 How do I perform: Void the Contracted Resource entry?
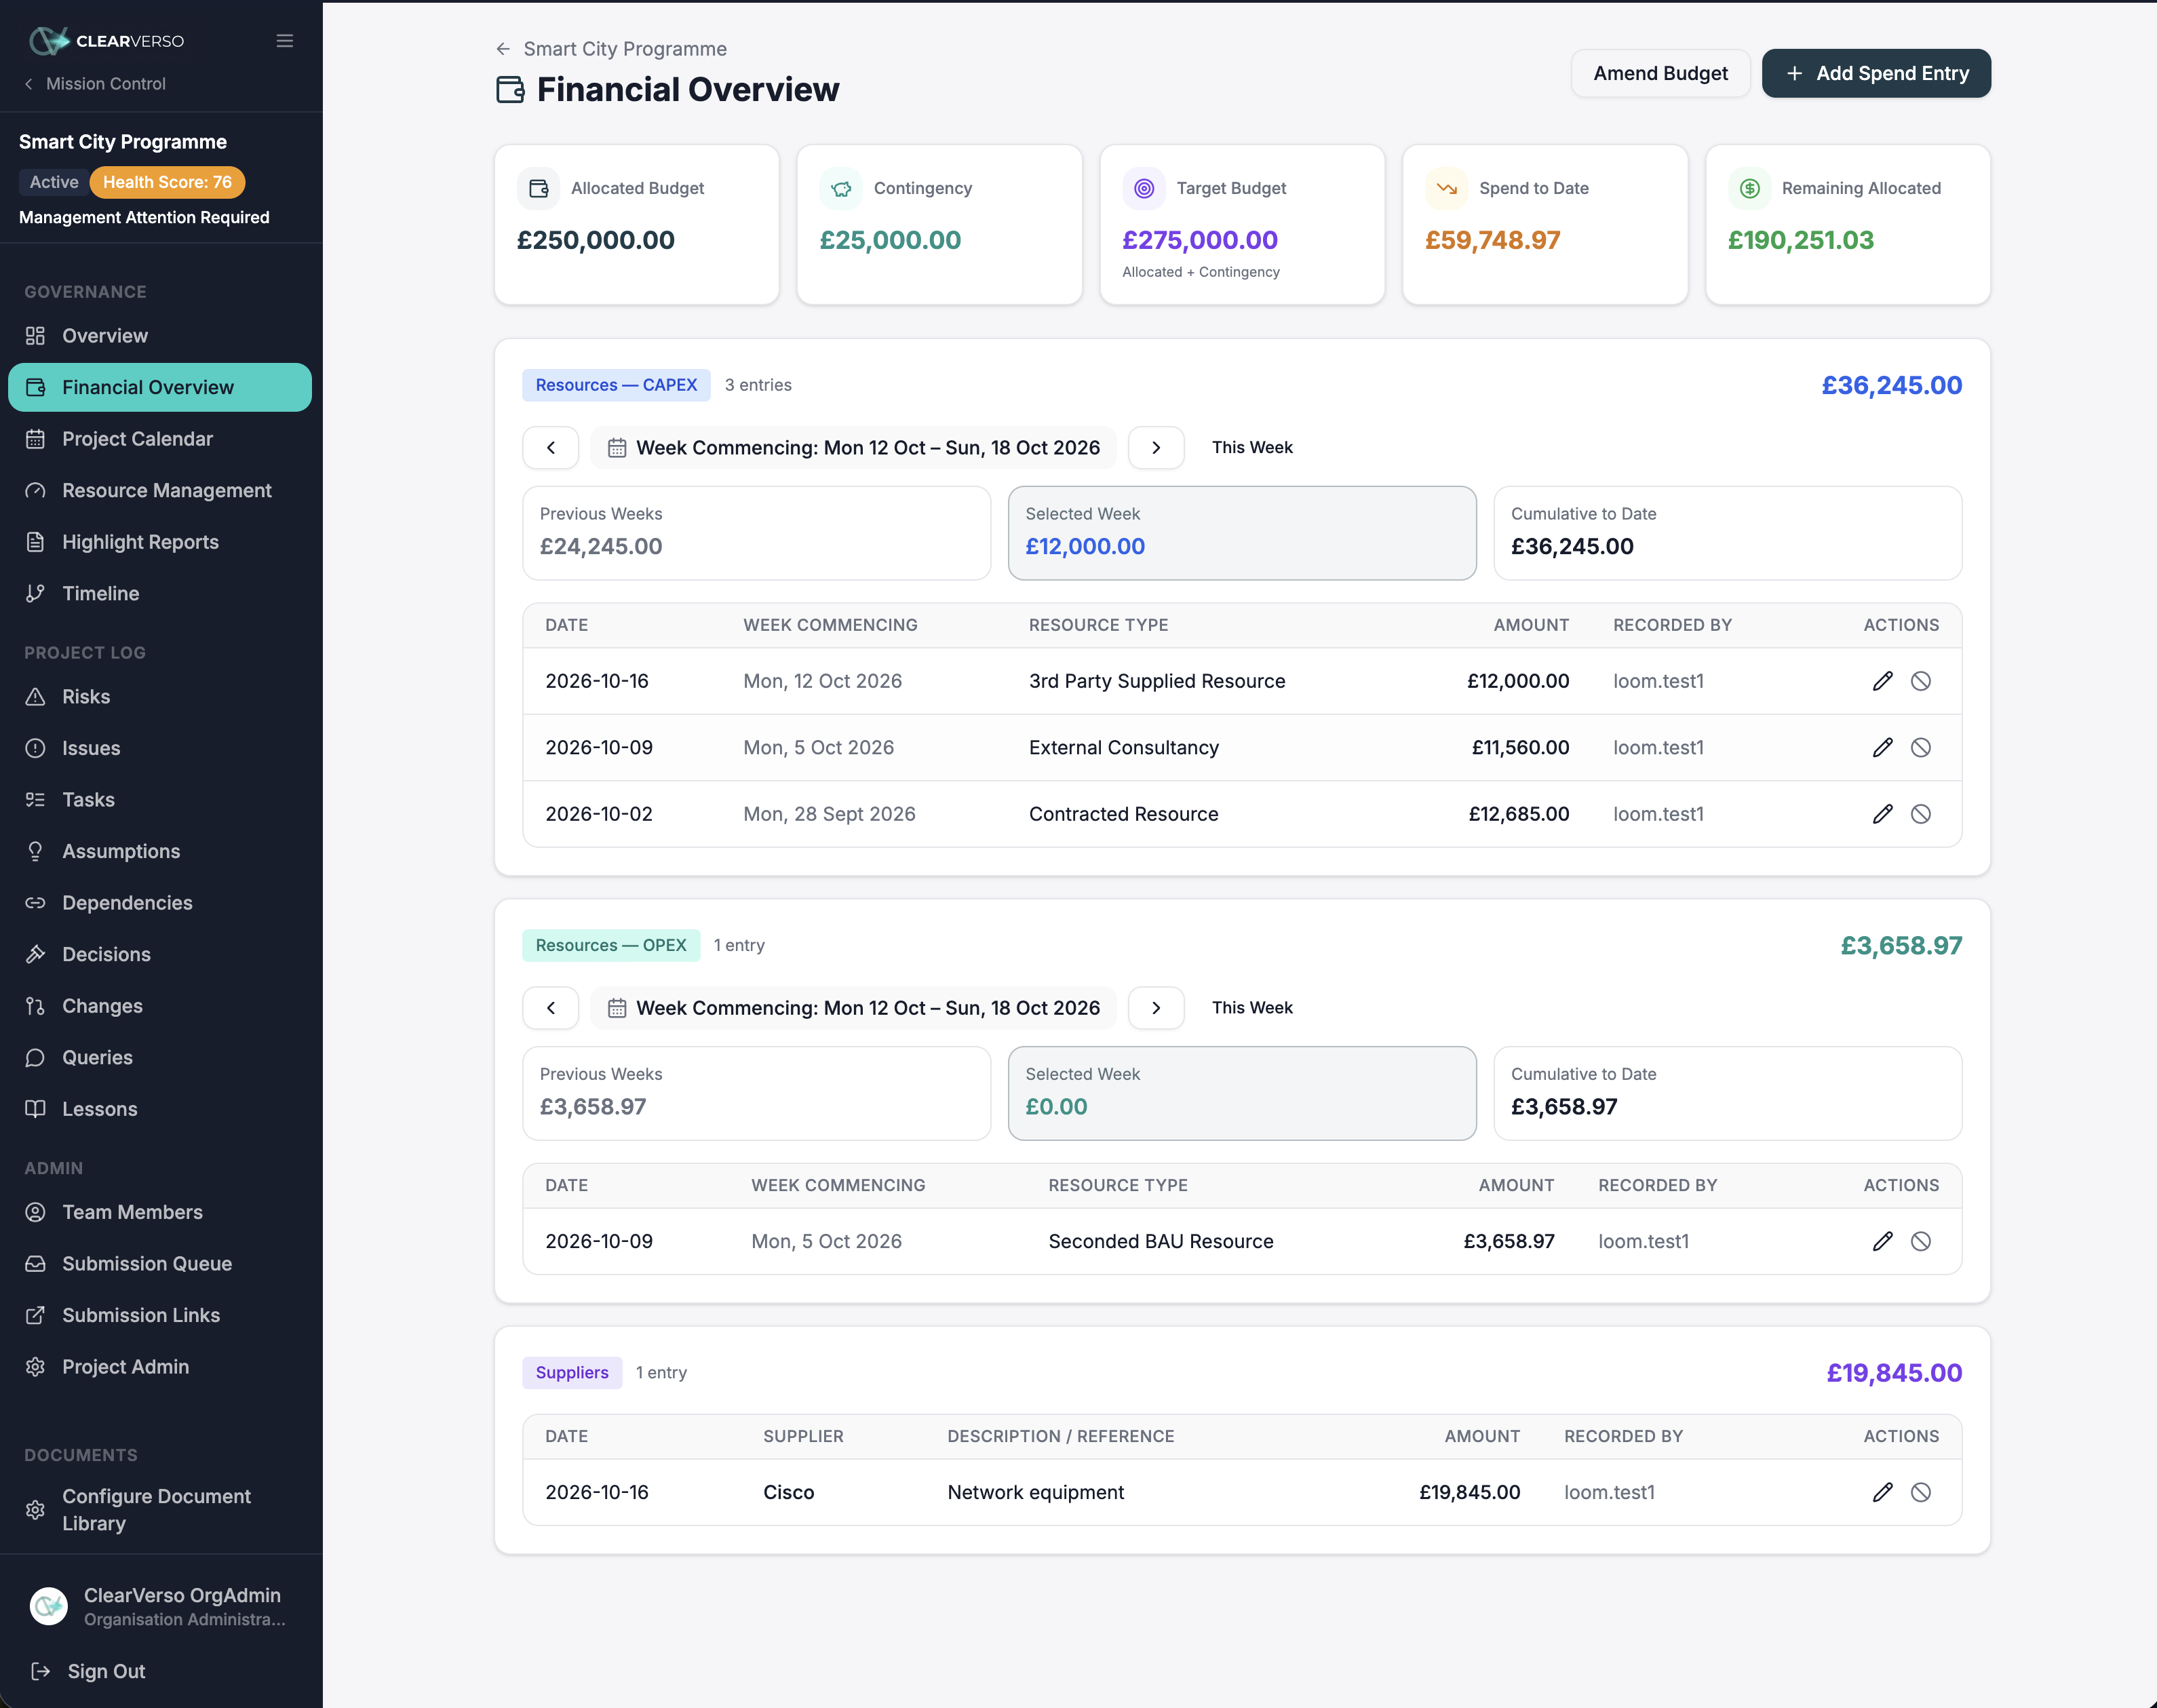pyautogui.click(x=1920, y=814)
